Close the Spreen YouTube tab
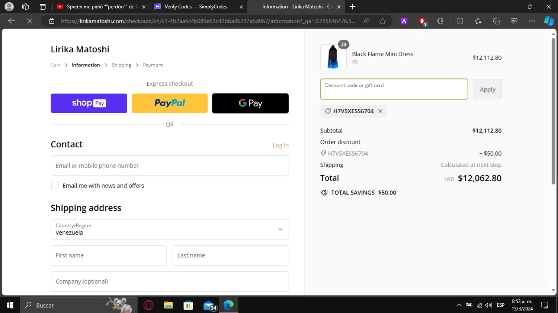The width and height of the screenshot is (558, 313). pyautogui.click(x=144, y=7)
